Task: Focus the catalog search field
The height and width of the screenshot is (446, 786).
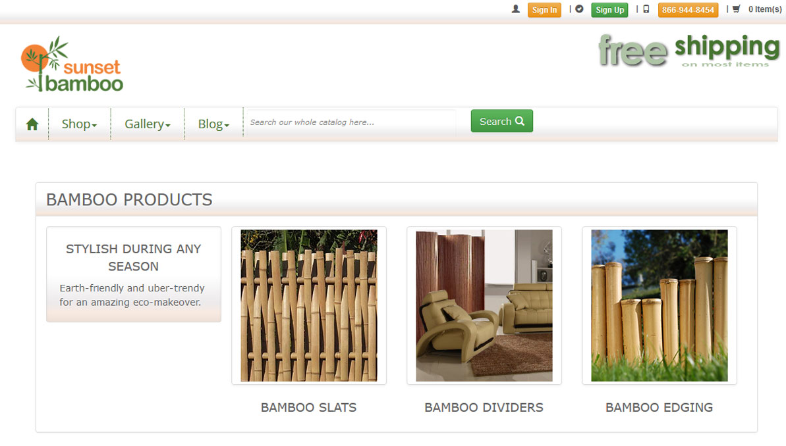Action: 351,122
